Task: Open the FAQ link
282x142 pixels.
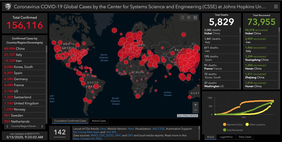Action: coord(98,139)
